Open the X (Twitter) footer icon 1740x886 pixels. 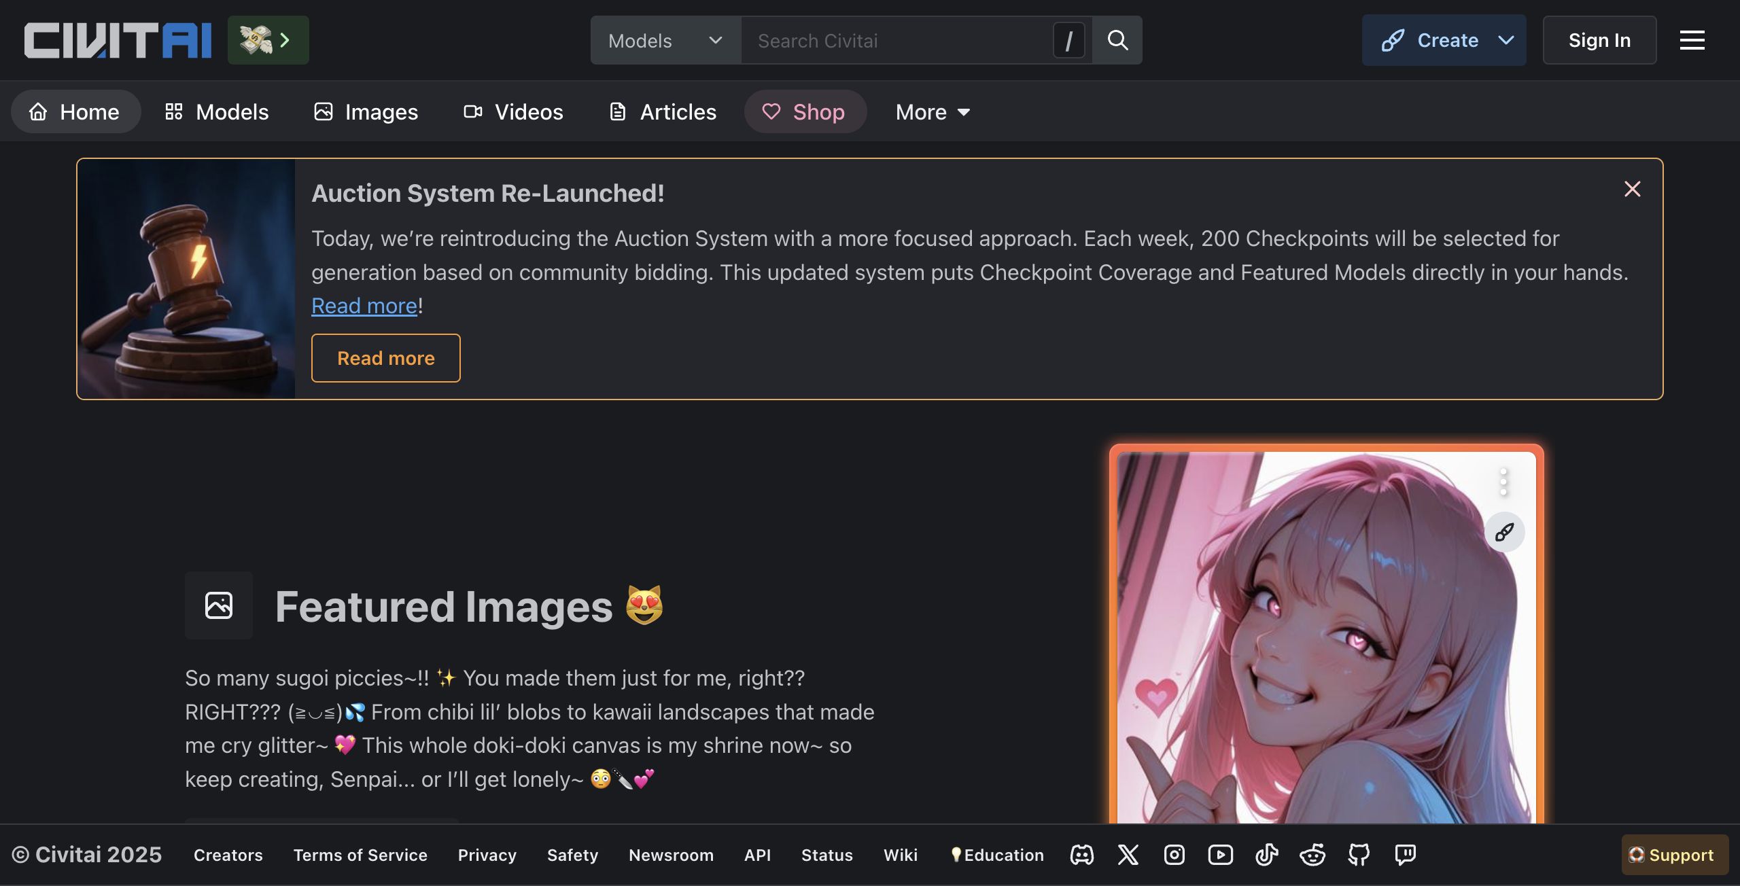[x=1128, y=855]
